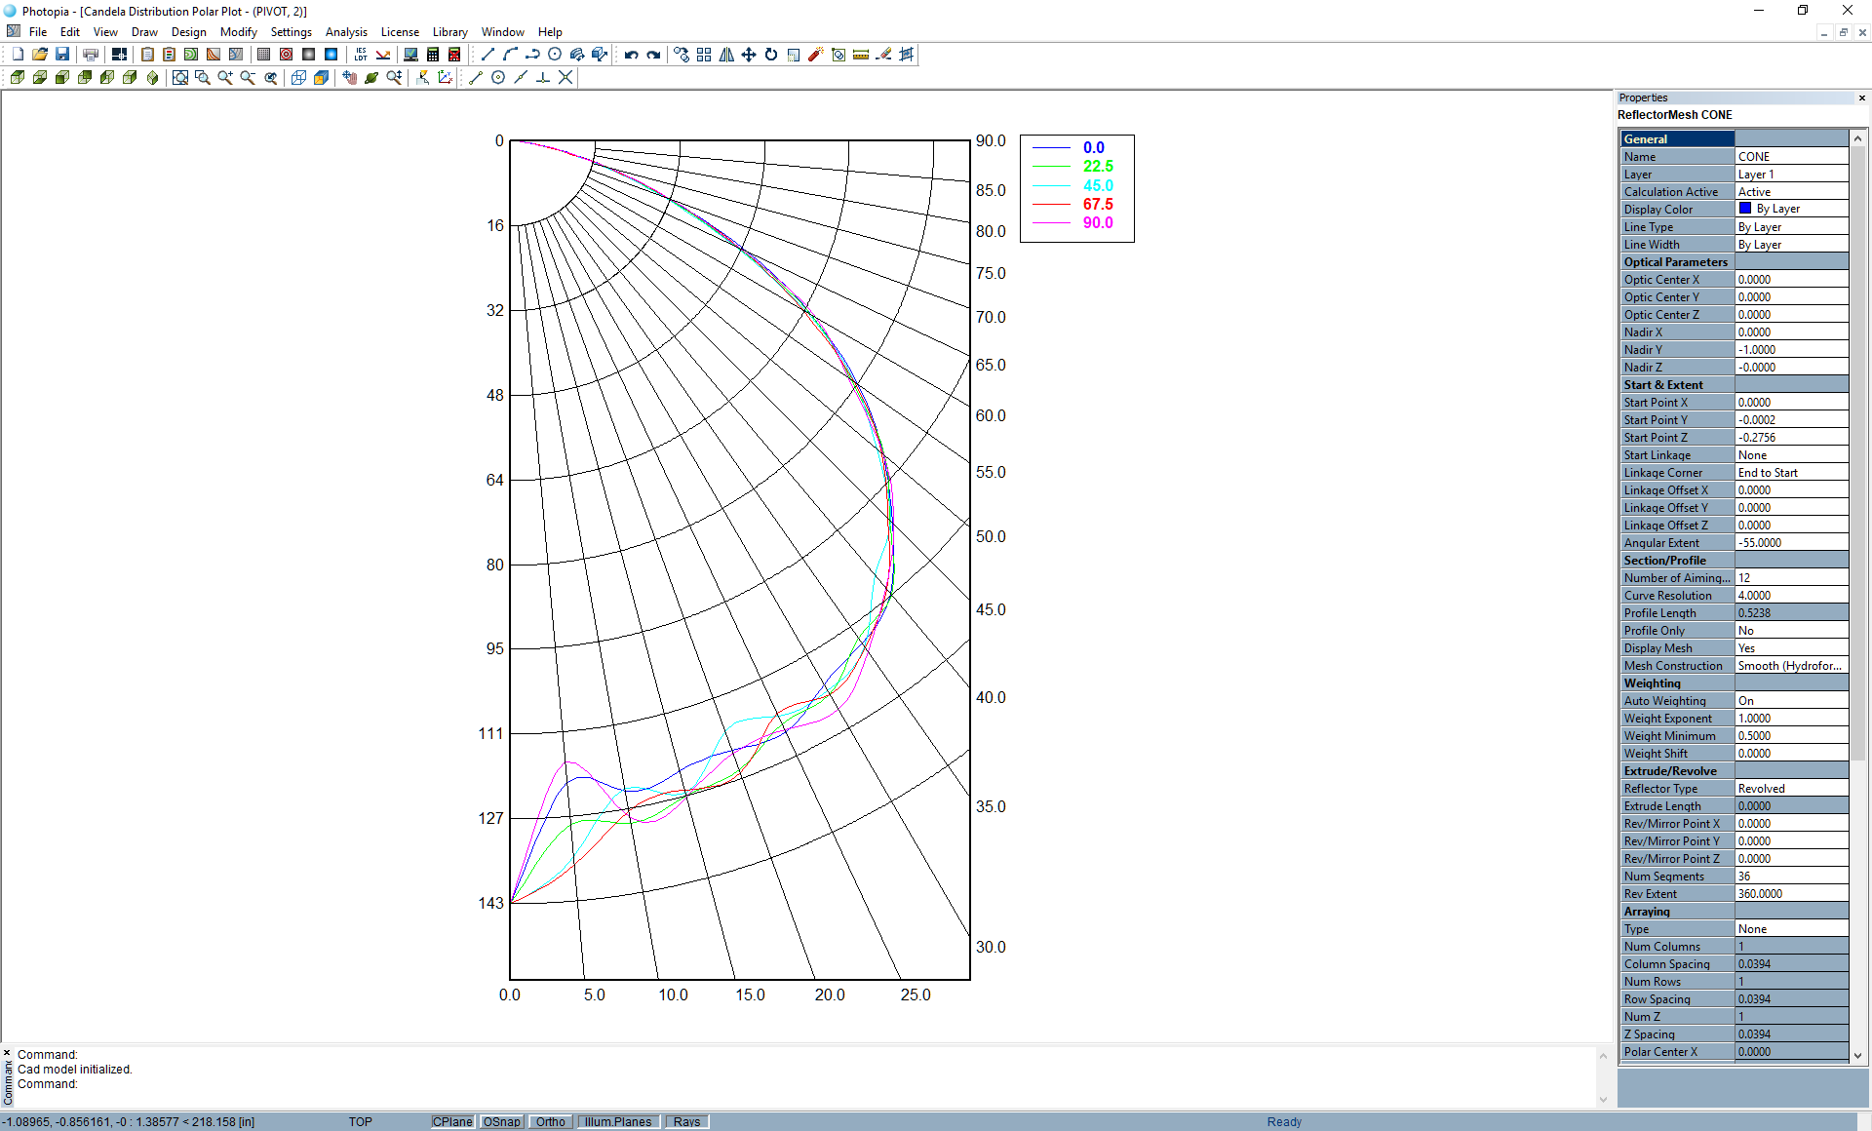The image size is (1872, 1131).
Task: Click the dynamite Explode icon
Action: click(816, 55)
